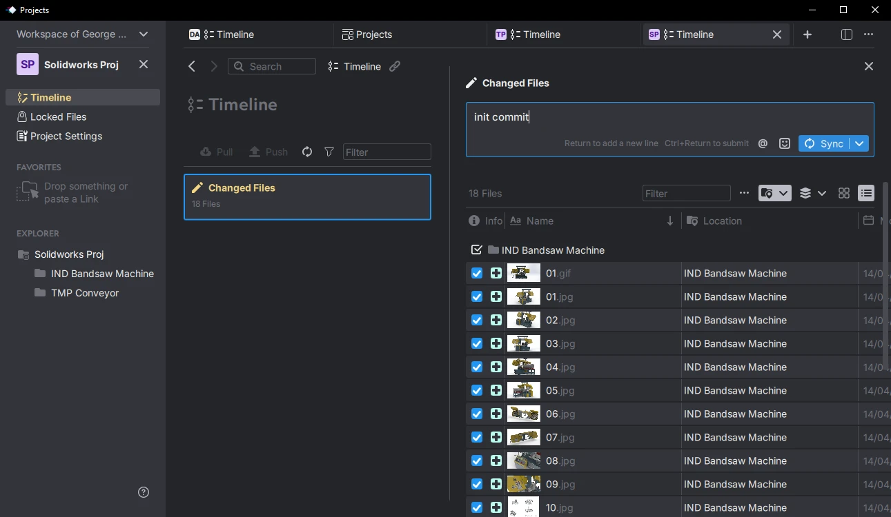The image size is (891, 517).
Task: Close the Changed Files panel
Action: tap(869, 66)
